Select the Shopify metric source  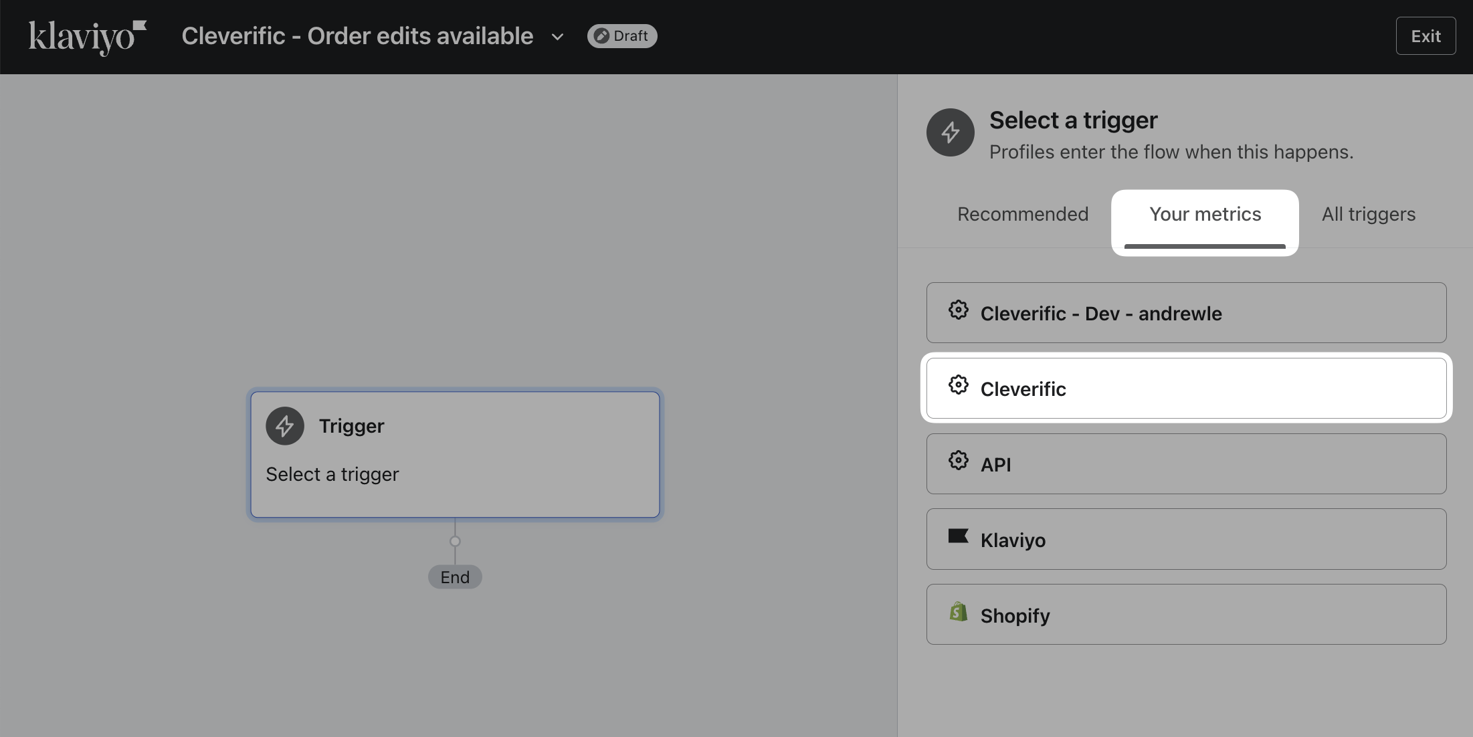pos(1185,615)
